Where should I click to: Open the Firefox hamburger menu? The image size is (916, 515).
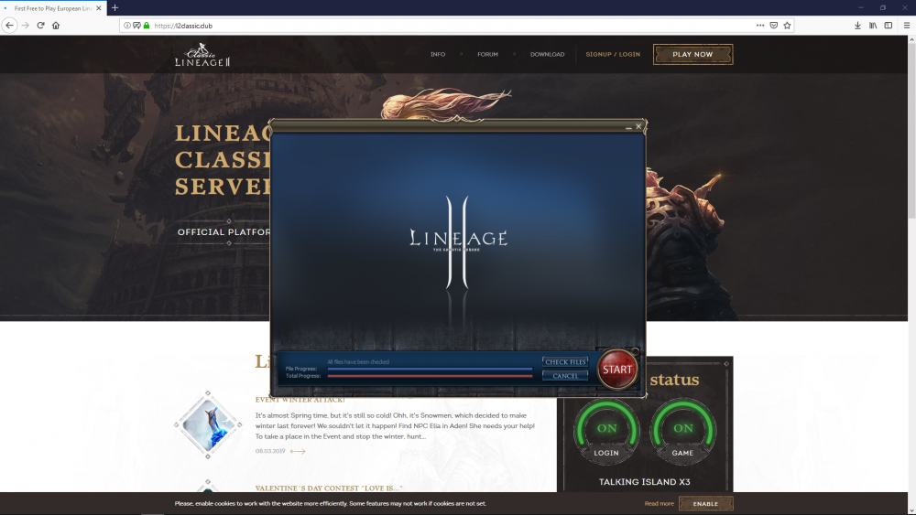coord(907,25)
